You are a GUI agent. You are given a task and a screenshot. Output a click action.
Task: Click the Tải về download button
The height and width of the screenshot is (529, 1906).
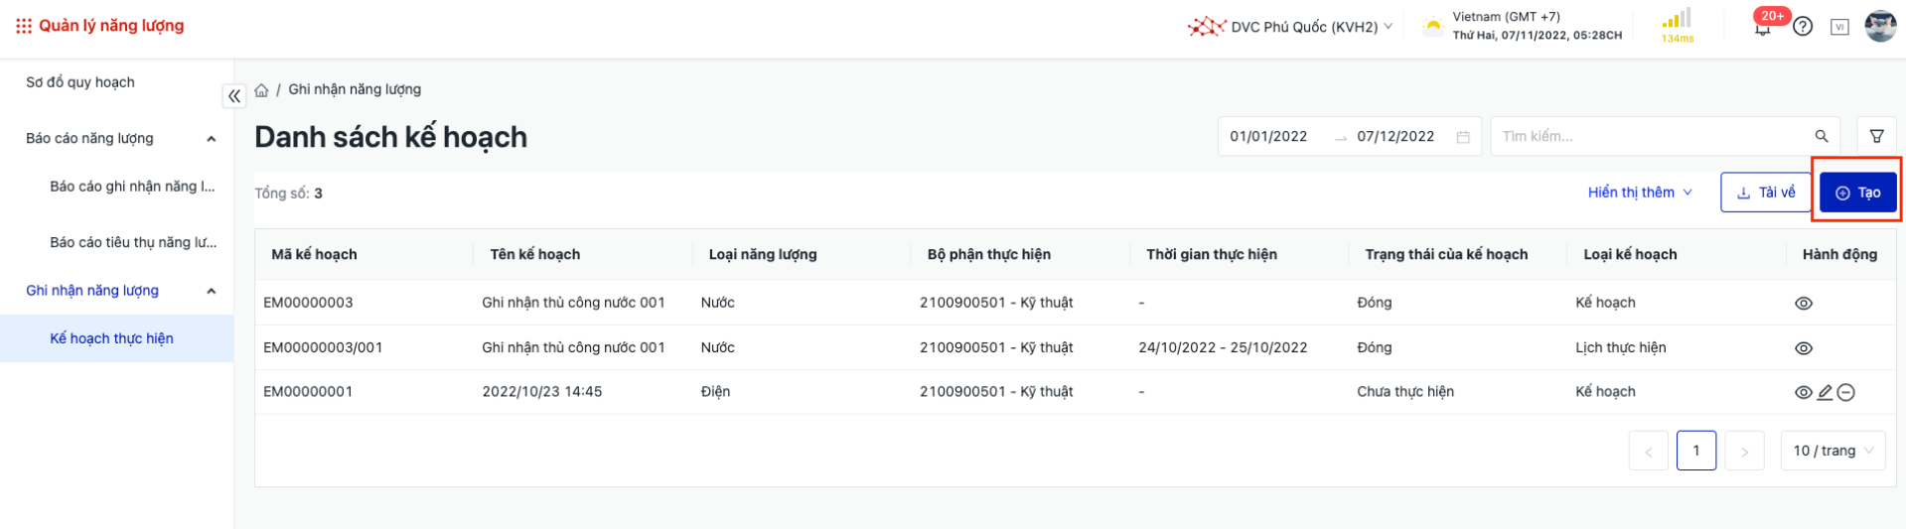coord(1765,193)
